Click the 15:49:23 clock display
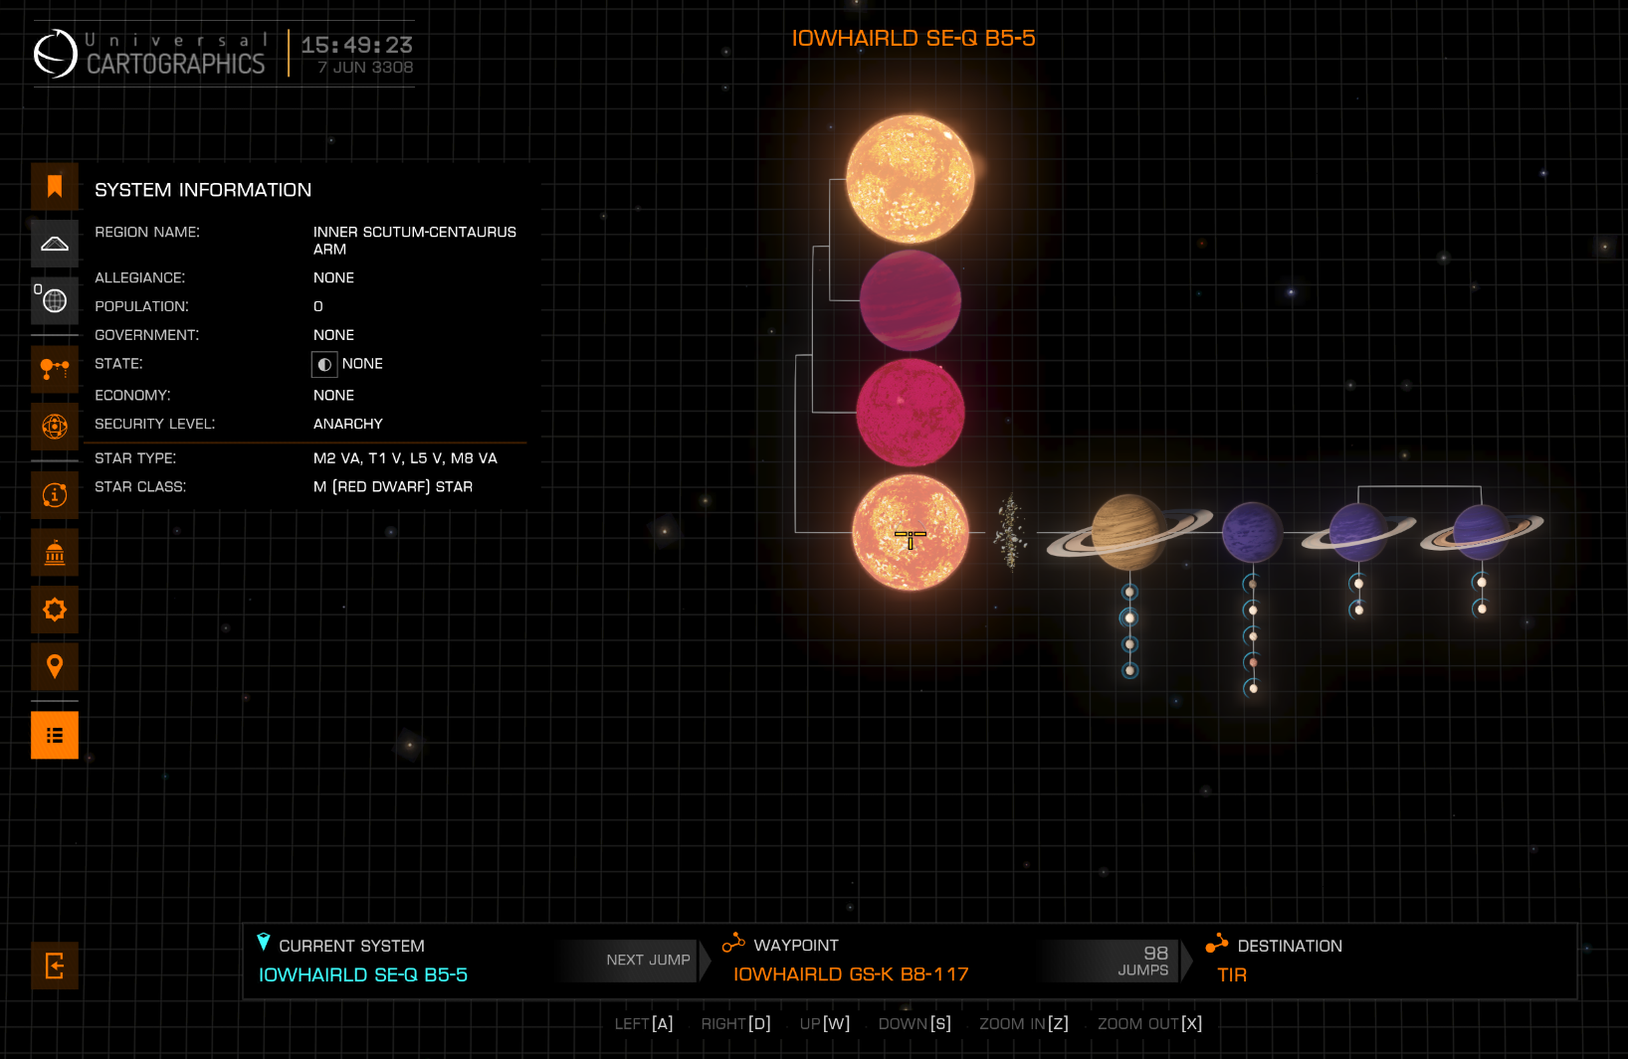 [357, 45]
